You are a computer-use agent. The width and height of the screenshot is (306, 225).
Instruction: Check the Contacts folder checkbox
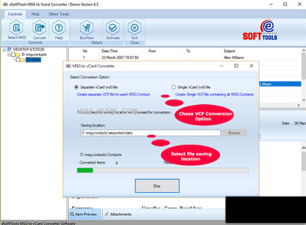click(18, 60)
